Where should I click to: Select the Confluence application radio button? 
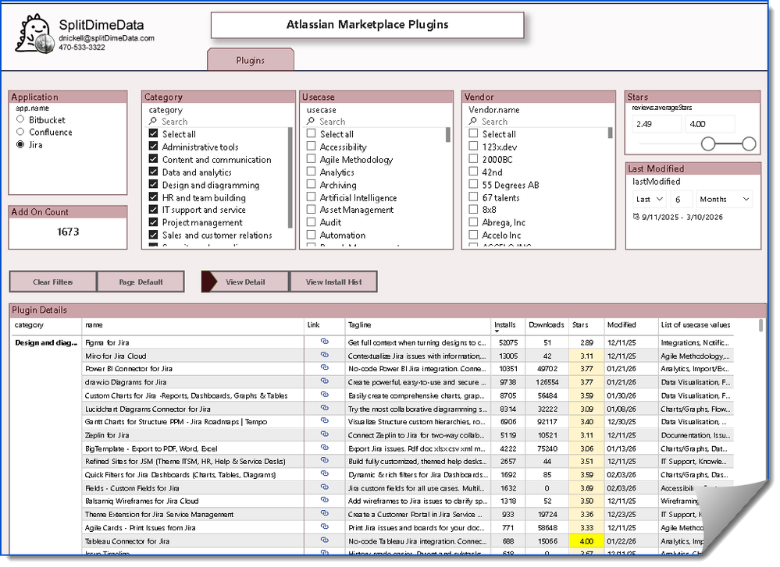(x=20, y=132)
